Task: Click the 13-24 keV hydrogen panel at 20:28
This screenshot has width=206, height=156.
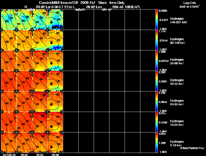Action: 55,122
